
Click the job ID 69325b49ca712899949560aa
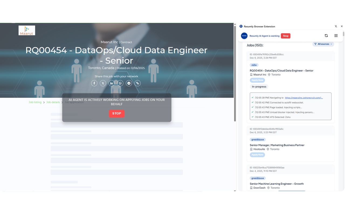(x=267, y=168)
